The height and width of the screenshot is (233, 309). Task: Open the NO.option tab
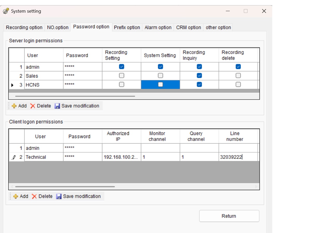point(58,27)
